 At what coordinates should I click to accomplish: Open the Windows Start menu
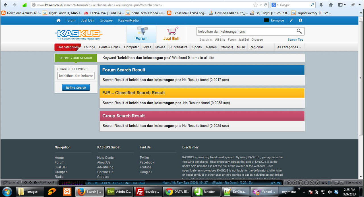(x=7, y=191)
